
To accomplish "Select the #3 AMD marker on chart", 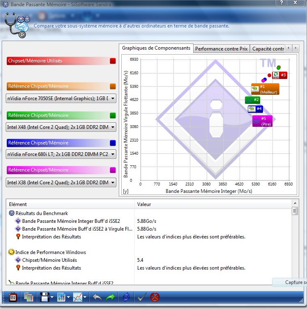I will 279,75.
